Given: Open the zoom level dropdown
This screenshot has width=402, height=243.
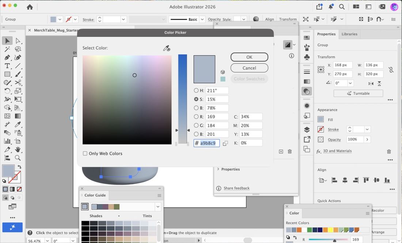Looking at the screenshot, I should (x=48, y=241).
